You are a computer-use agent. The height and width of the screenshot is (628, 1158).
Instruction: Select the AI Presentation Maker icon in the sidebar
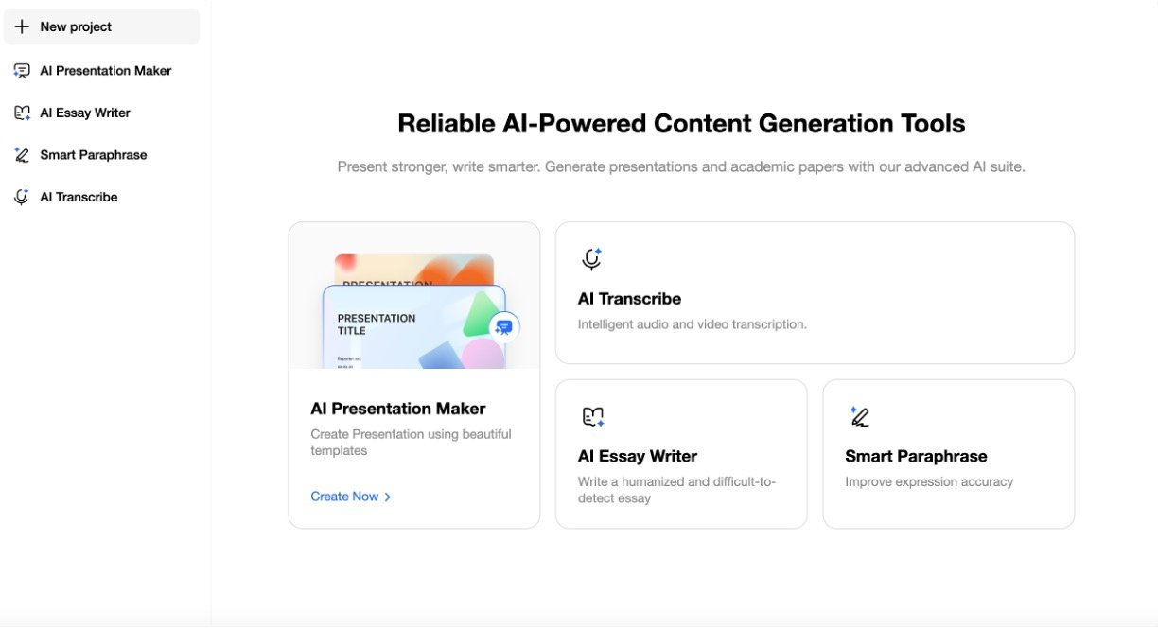[22, 70]
